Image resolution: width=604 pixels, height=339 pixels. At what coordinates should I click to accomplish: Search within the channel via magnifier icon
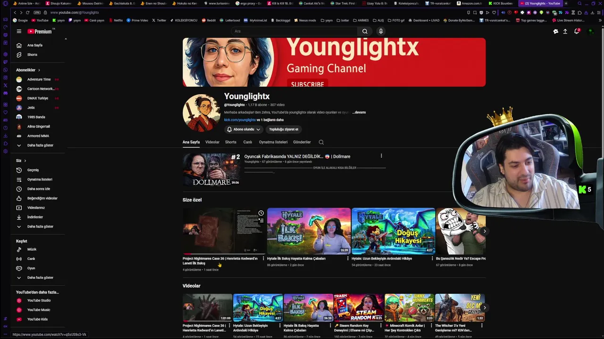(x=321, y=142)
